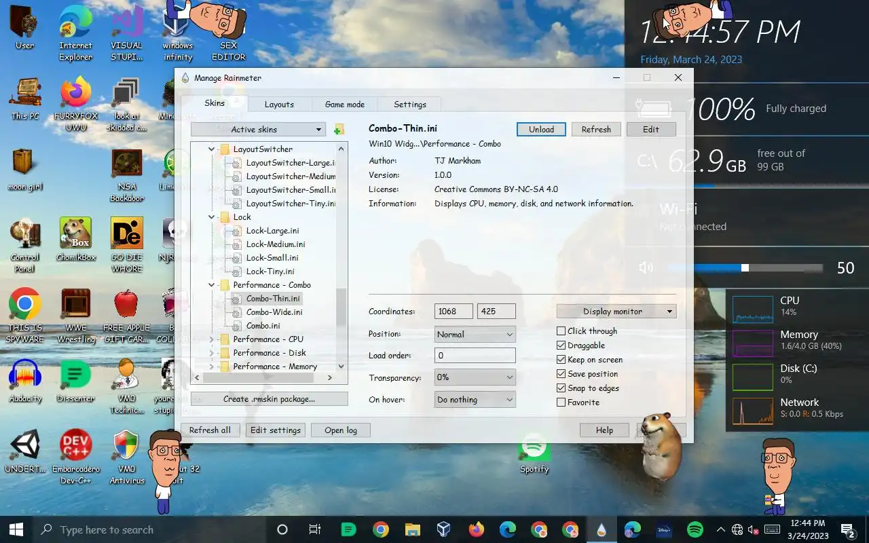Viewport: 869px width, 543px height.
Task: Open the On hover dropdown
Action: 475,400
